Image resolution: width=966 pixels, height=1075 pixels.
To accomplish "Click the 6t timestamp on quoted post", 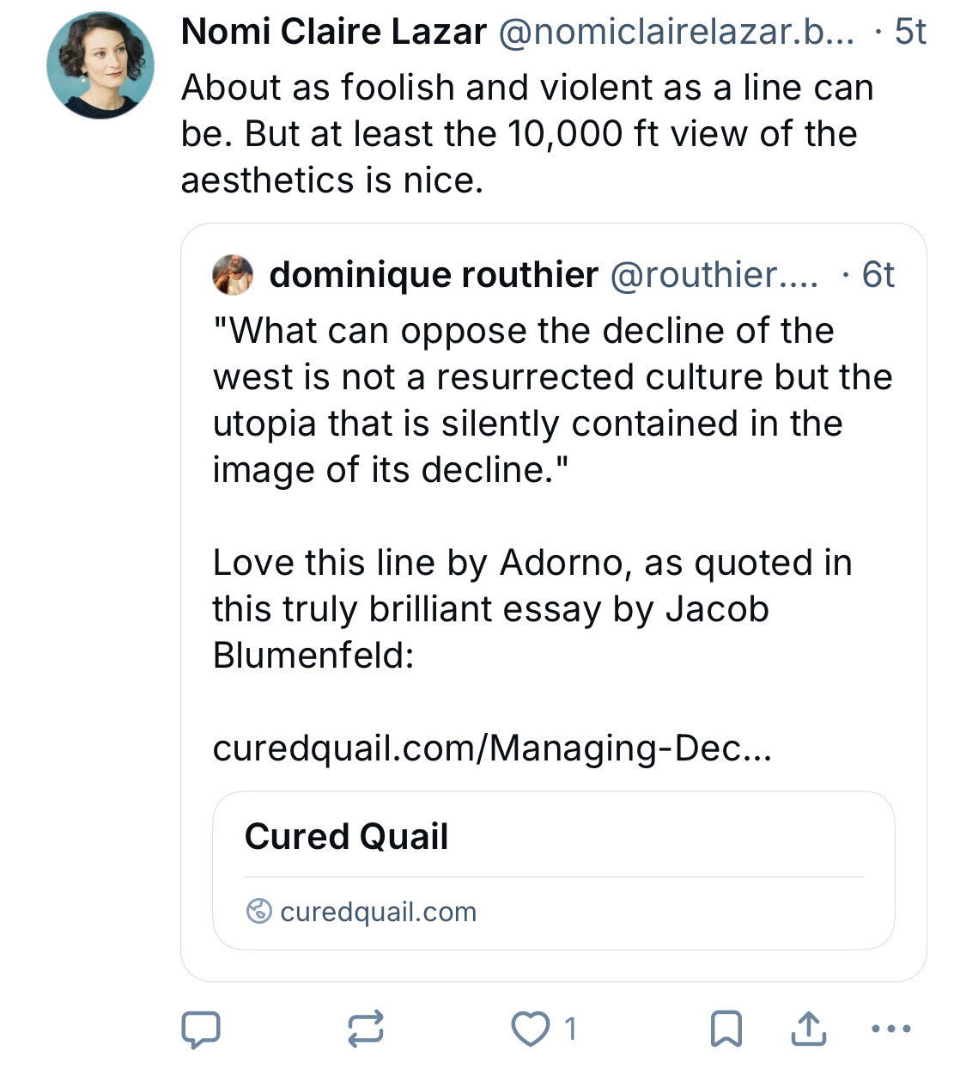I will click(x=878, y=275).
